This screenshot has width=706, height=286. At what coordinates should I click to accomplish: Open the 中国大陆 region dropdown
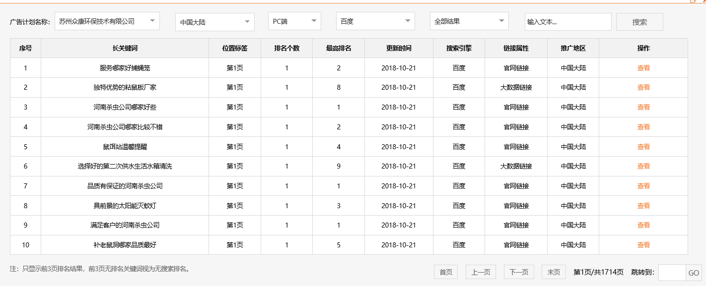pyautogui.click(x=214, y=21)
